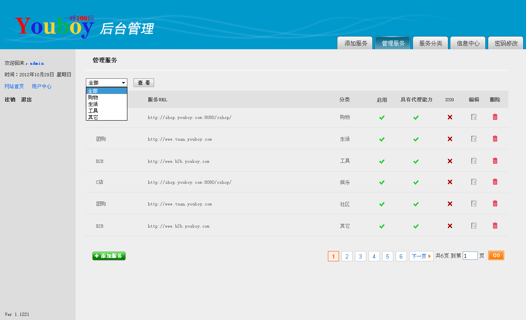
Task: Click the edit icon in the 生活 category row
Action: (x=474, y=139)
